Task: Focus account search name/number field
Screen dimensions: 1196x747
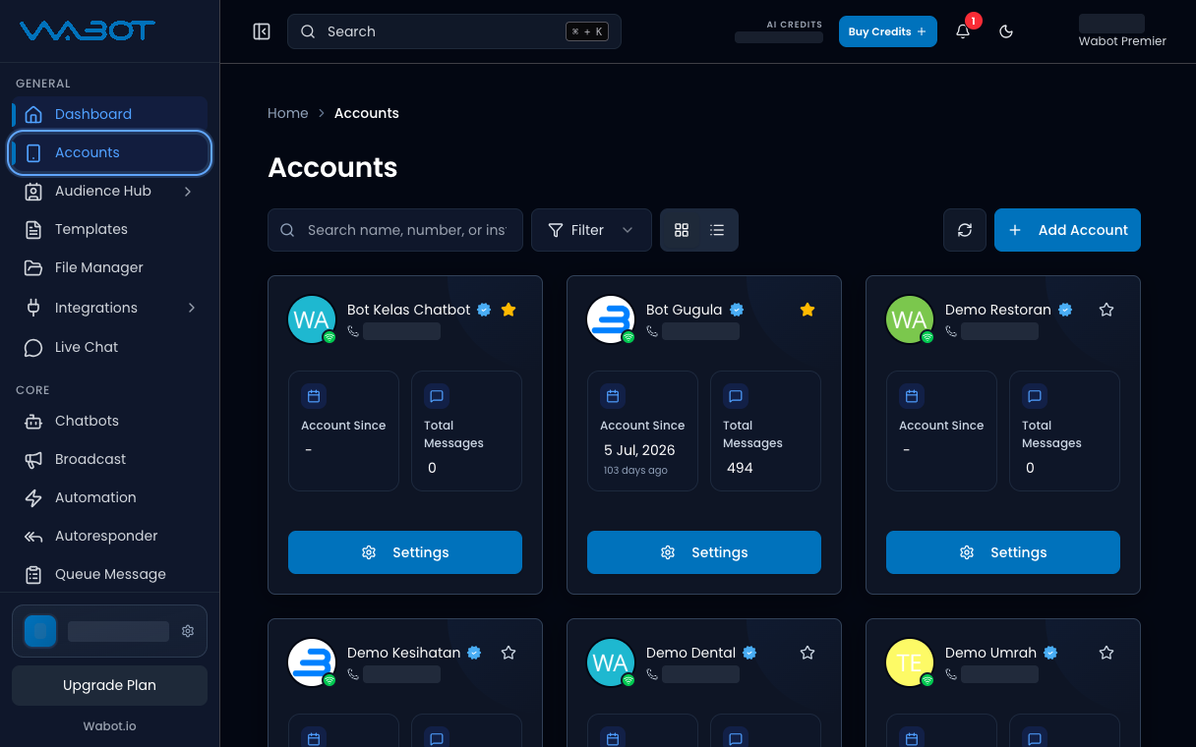Action: tap(395, 230)
